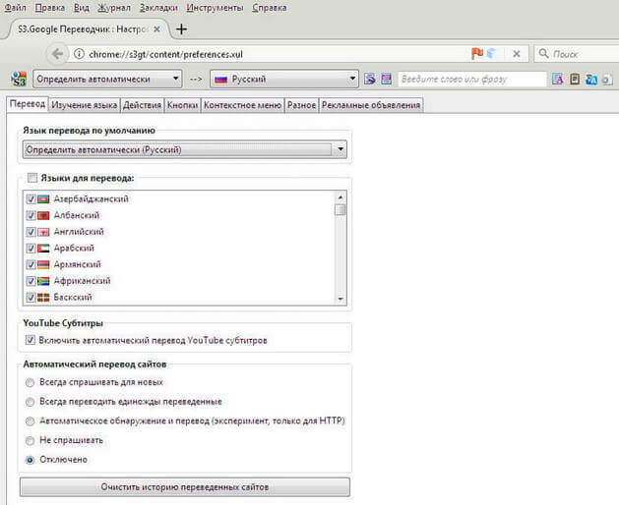Open the Инструменты menu

click(x=216, y=8)
